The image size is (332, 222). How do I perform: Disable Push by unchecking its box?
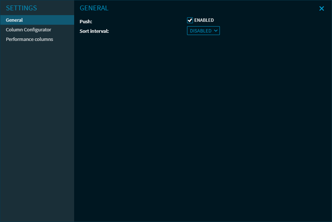tap(190, 20)
